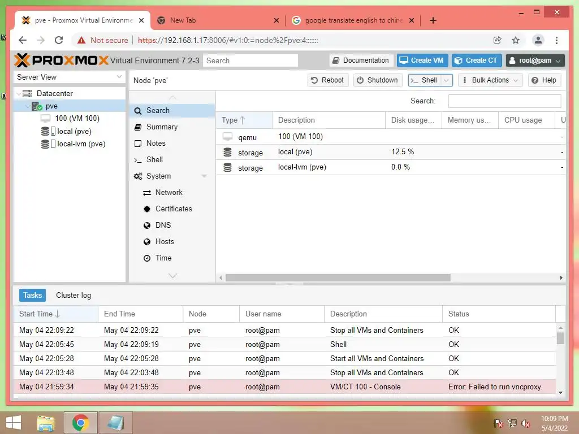Focus the resource Search input

pos(504,101)
